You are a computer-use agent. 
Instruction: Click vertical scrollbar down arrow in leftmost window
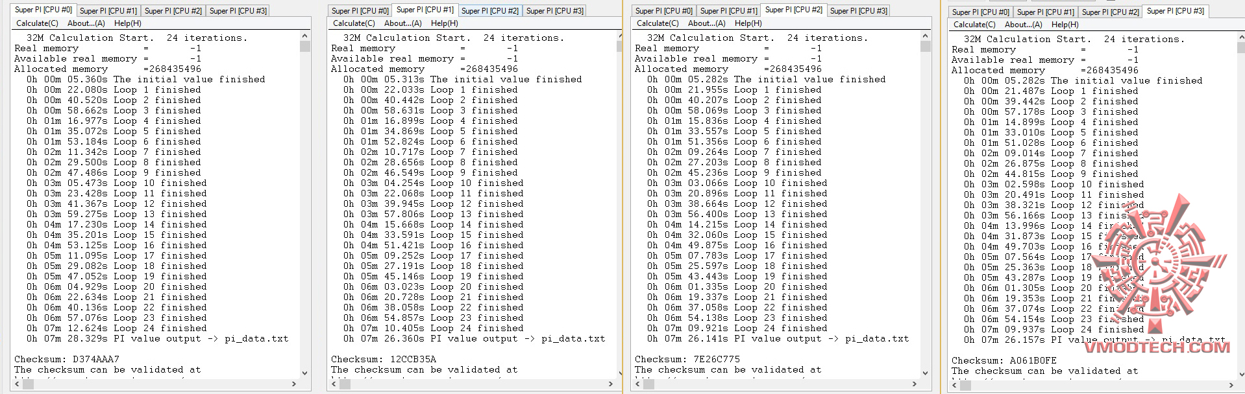[305, 373]
